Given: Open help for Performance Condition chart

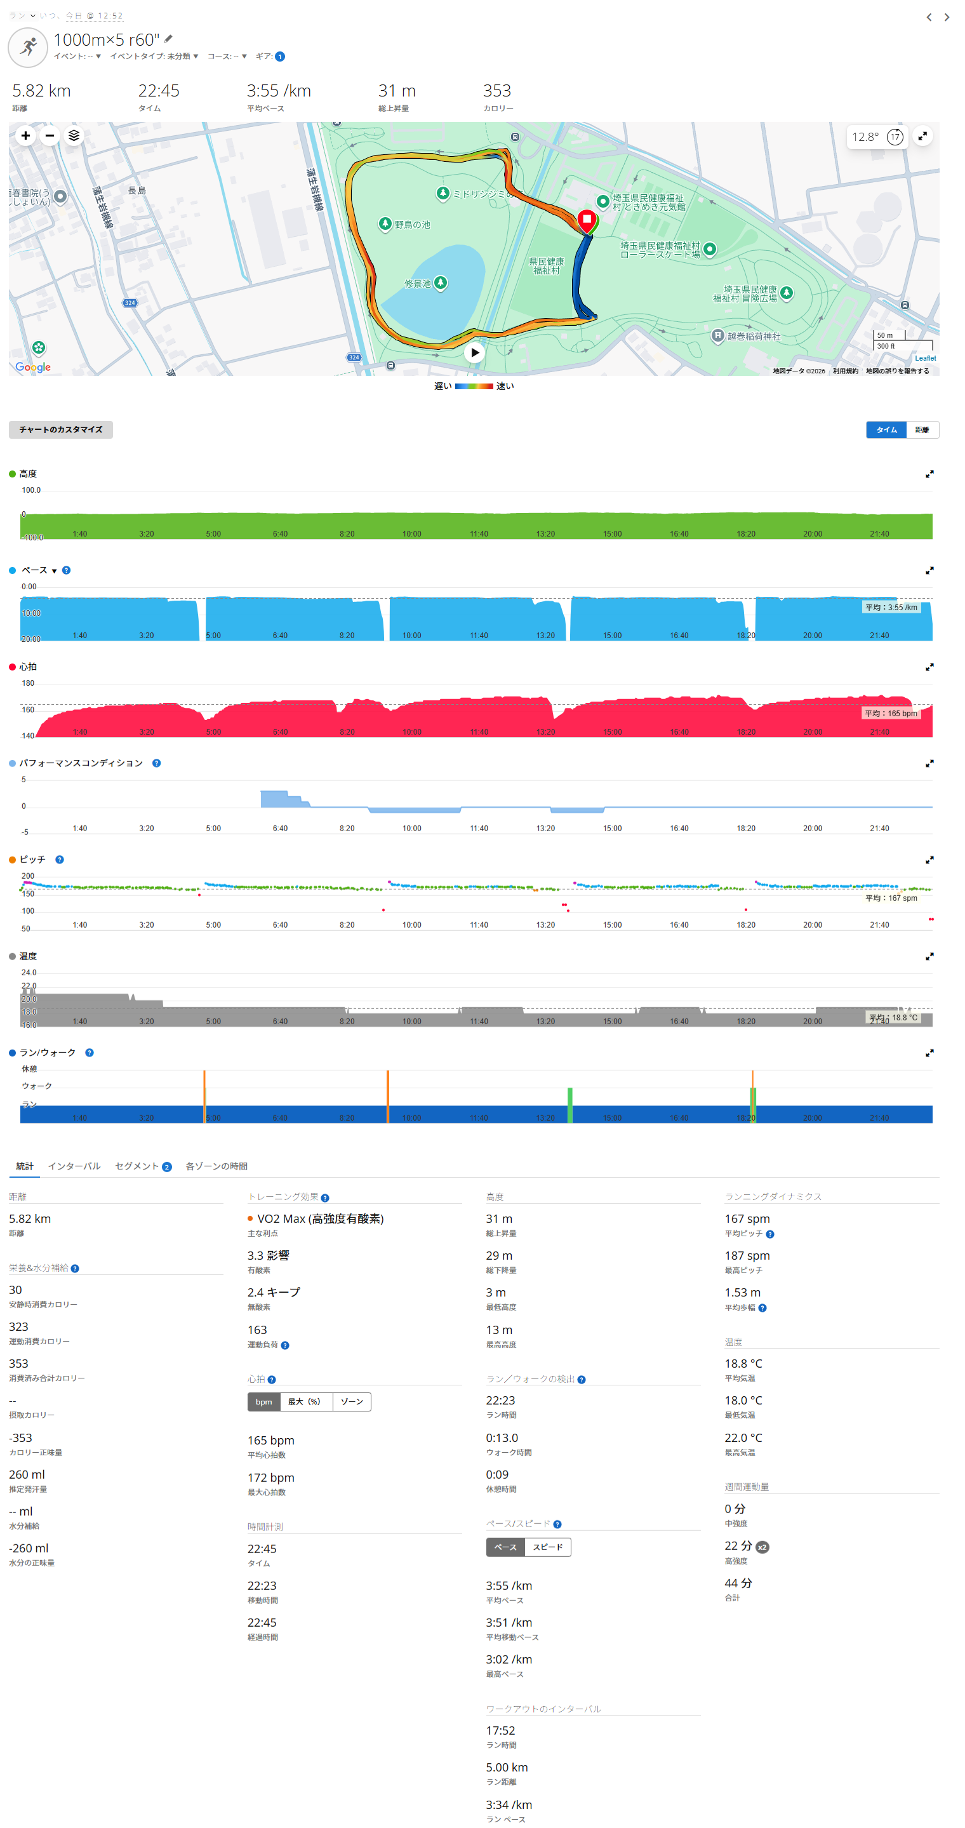Looking at the screenshot, I should pos(157,764).
